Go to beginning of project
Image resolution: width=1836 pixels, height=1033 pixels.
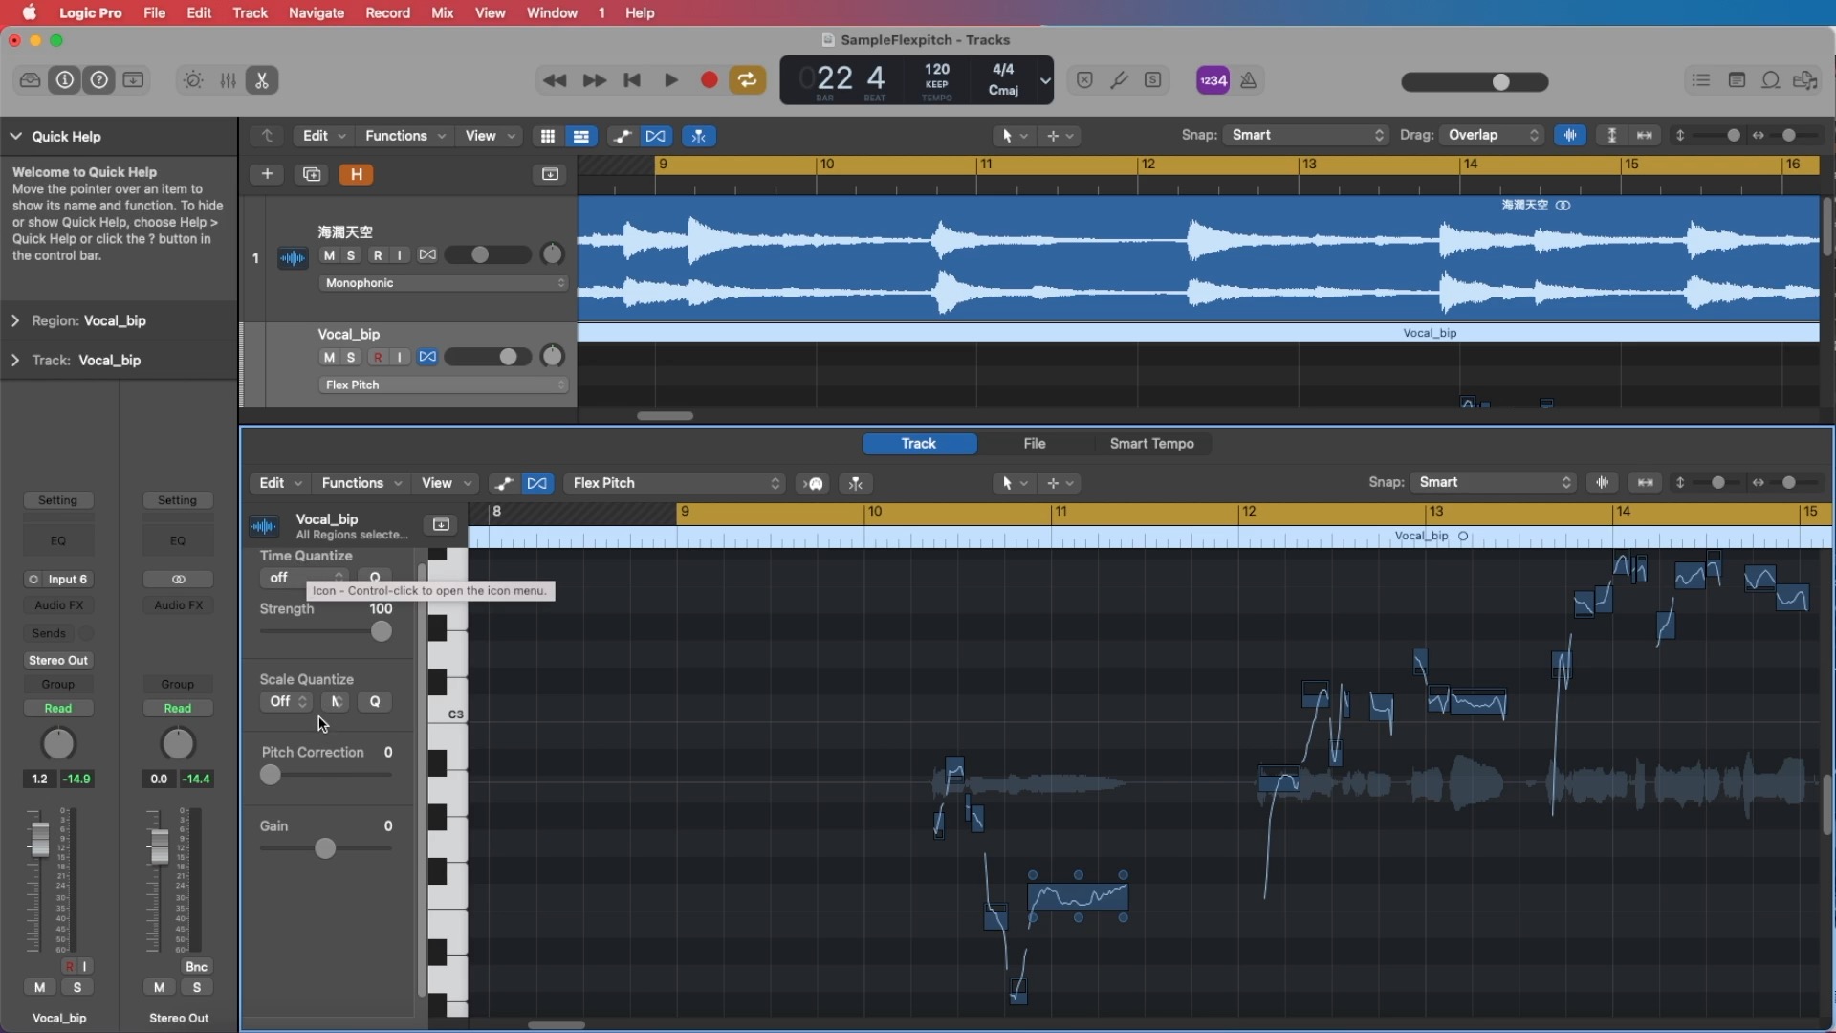click(632, 80)
